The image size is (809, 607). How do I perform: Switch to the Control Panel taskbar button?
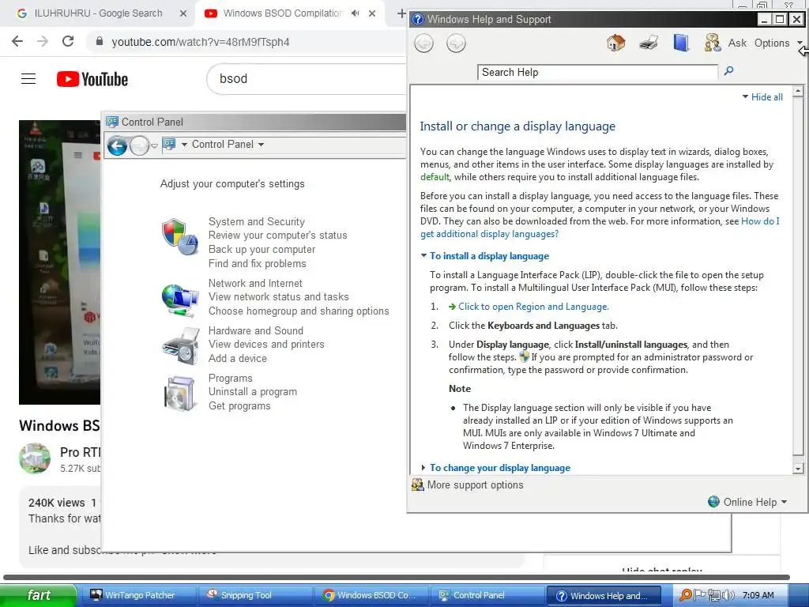coord(486,595)
